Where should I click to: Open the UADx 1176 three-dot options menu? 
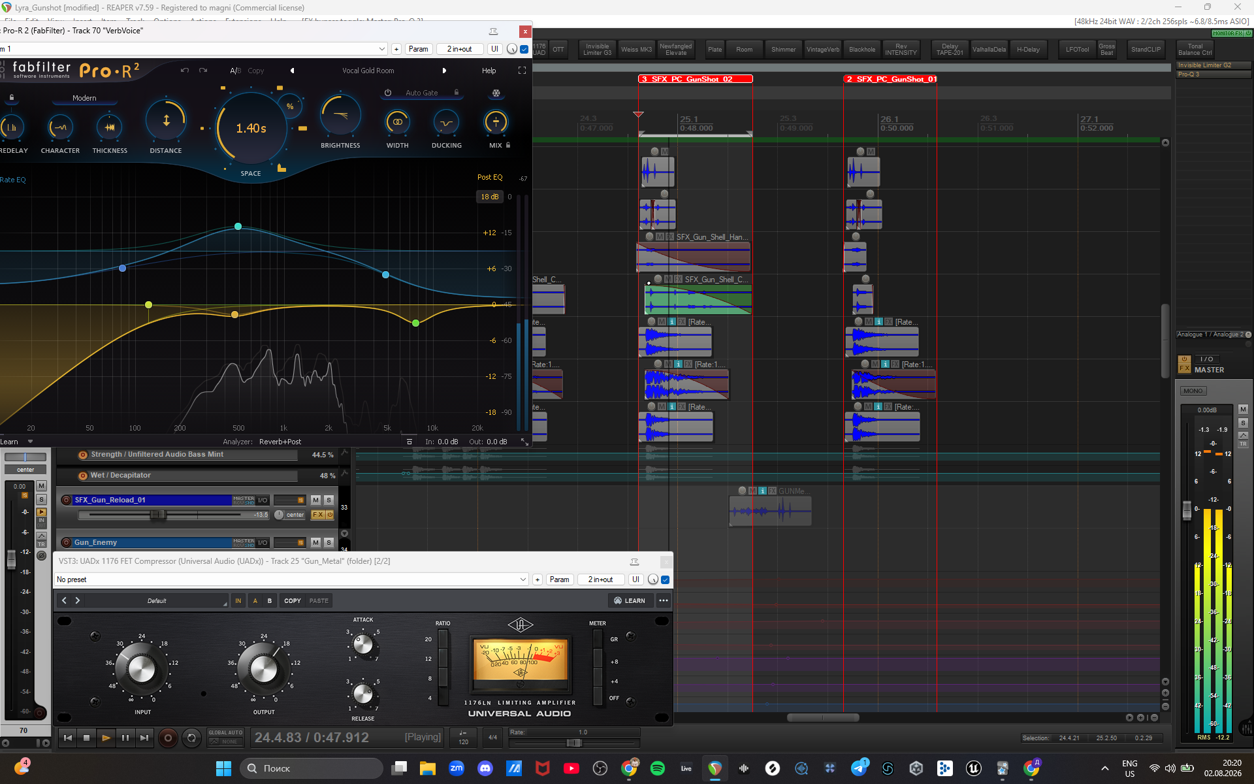(664, 600)
